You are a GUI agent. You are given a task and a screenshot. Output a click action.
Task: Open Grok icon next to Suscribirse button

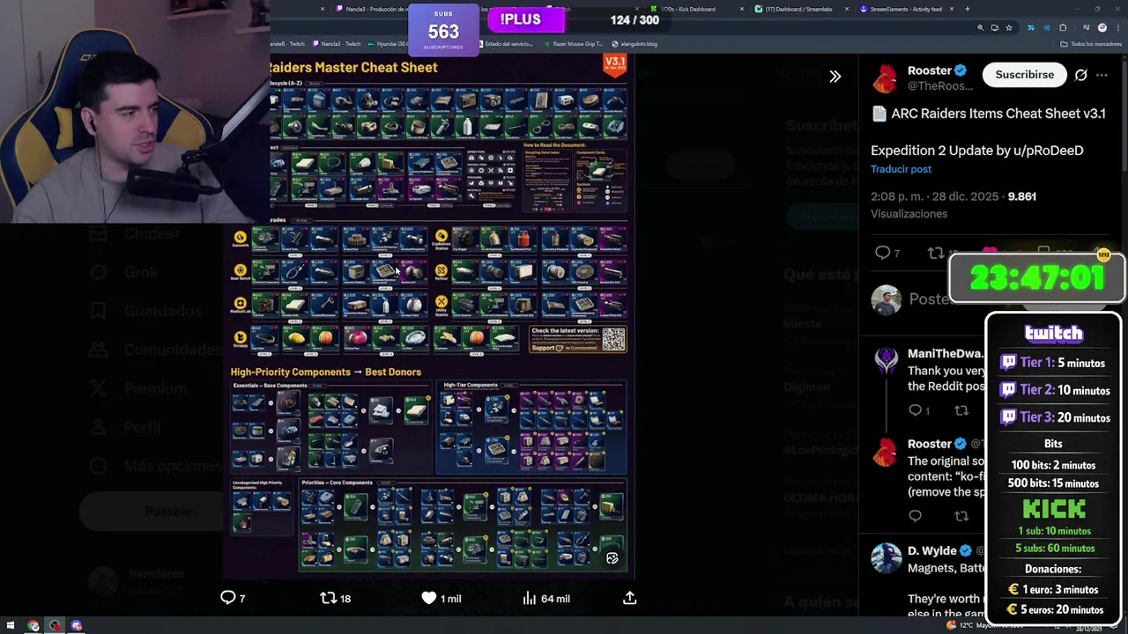pos(1080,75)
